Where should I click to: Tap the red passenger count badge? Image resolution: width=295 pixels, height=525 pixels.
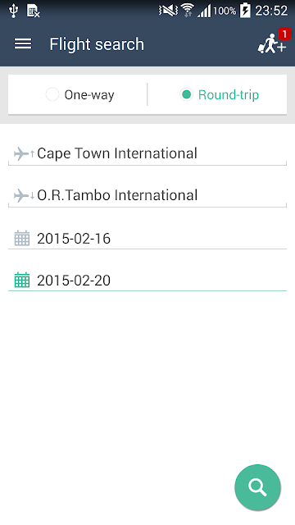pos(284,34)
